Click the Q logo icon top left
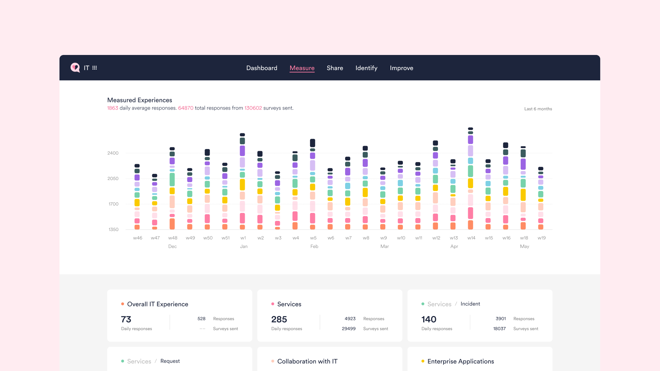This screenshot has width=660, height=371. [x=74, y=67]
